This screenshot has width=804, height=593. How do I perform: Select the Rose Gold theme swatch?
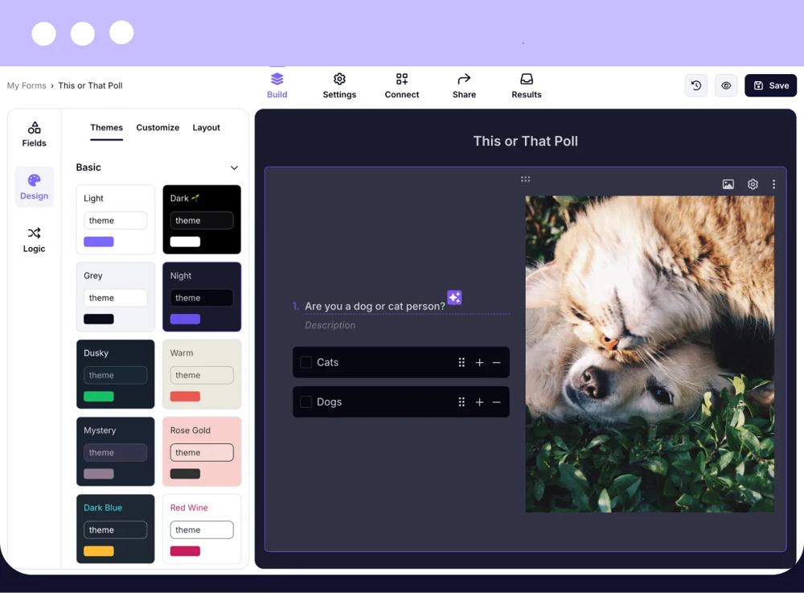pyautogui.click(x=202, y=451)
